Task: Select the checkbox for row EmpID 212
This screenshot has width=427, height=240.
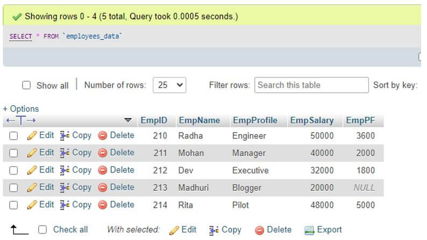Action: 14,170
